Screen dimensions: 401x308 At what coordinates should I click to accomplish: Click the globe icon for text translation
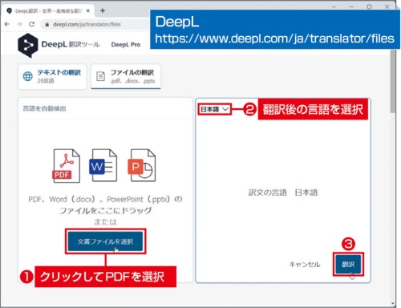(x=28, y=76)
